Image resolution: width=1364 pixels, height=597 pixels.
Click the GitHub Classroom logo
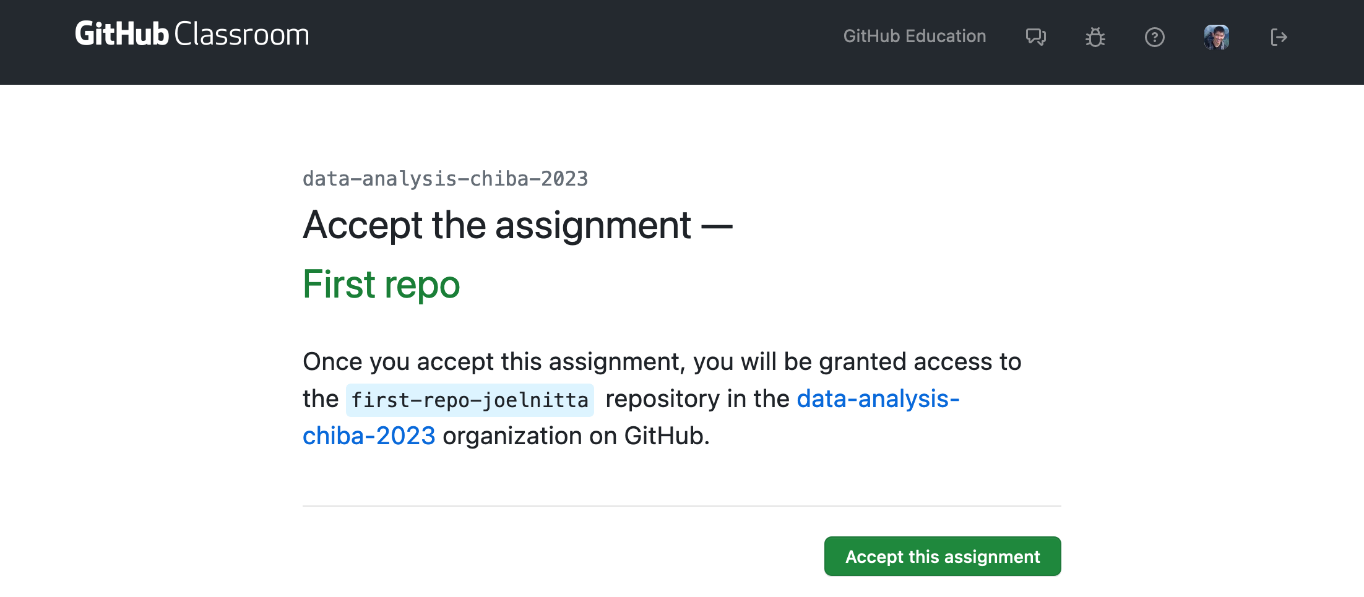pos(192,35)
